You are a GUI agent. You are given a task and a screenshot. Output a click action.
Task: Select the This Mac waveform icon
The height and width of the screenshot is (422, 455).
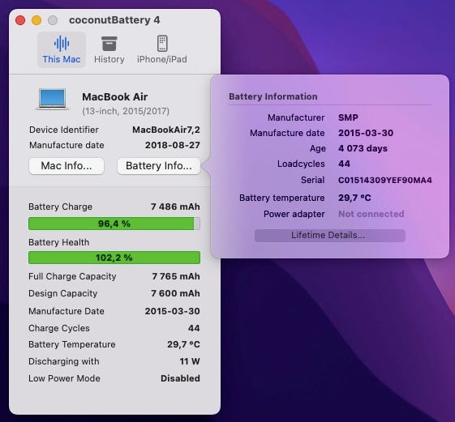tap(62, 44)
